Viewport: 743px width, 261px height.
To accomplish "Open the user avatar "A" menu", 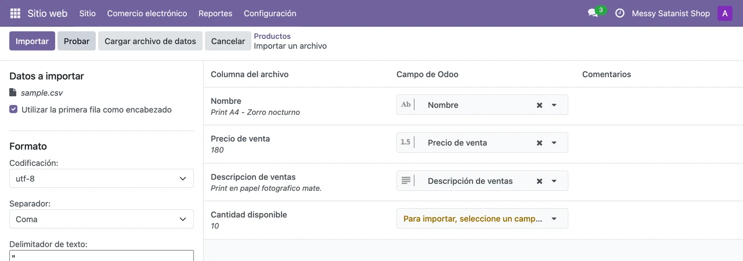I will [725, 13].
